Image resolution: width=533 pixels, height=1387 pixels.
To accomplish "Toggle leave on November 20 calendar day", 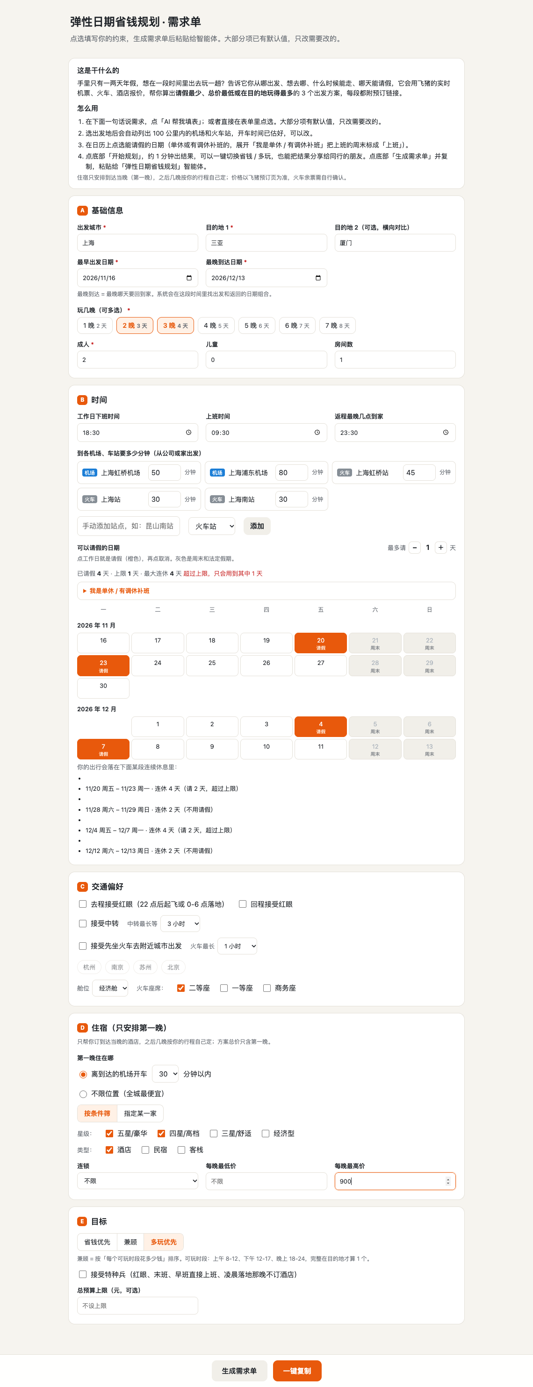I will (320, 643).
